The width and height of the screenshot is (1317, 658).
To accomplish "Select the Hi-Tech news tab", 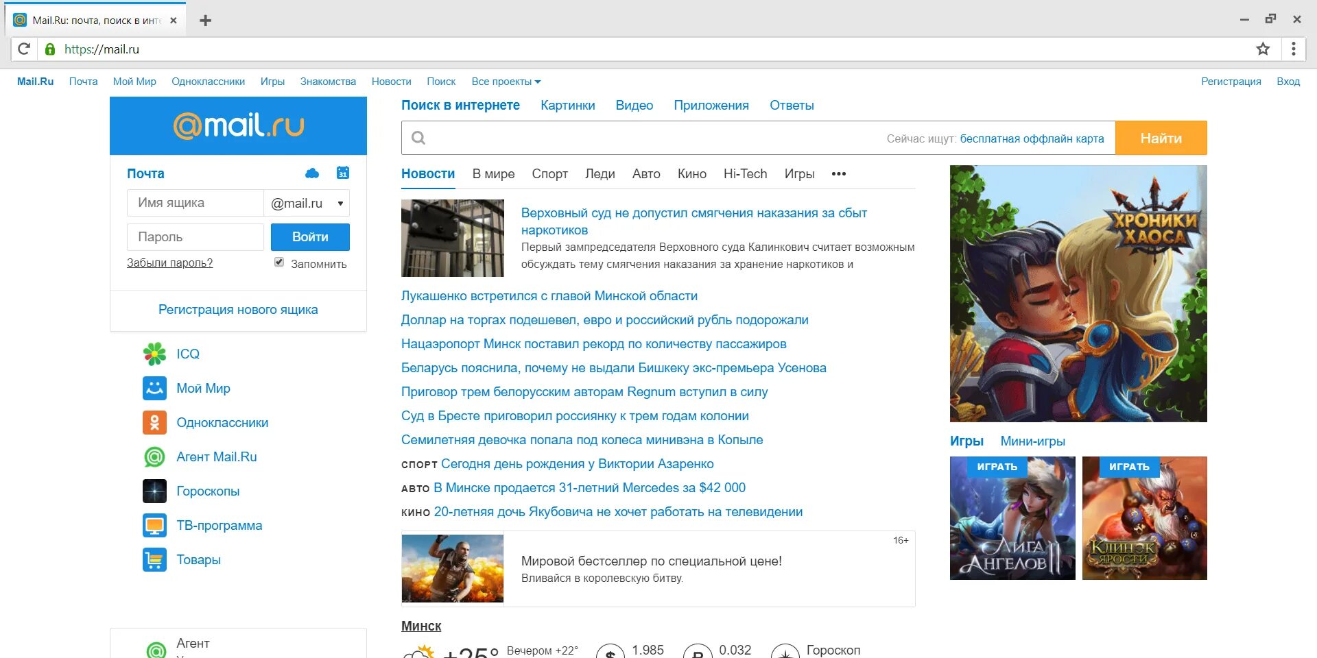I will [x=745, y=174].
